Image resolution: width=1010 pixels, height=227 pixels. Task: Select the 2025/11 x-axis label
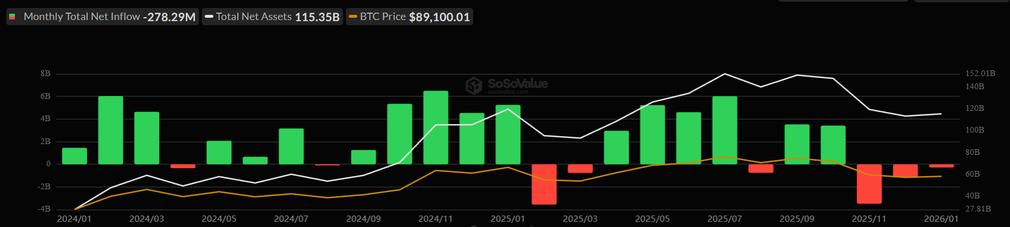tap(869, 219)
